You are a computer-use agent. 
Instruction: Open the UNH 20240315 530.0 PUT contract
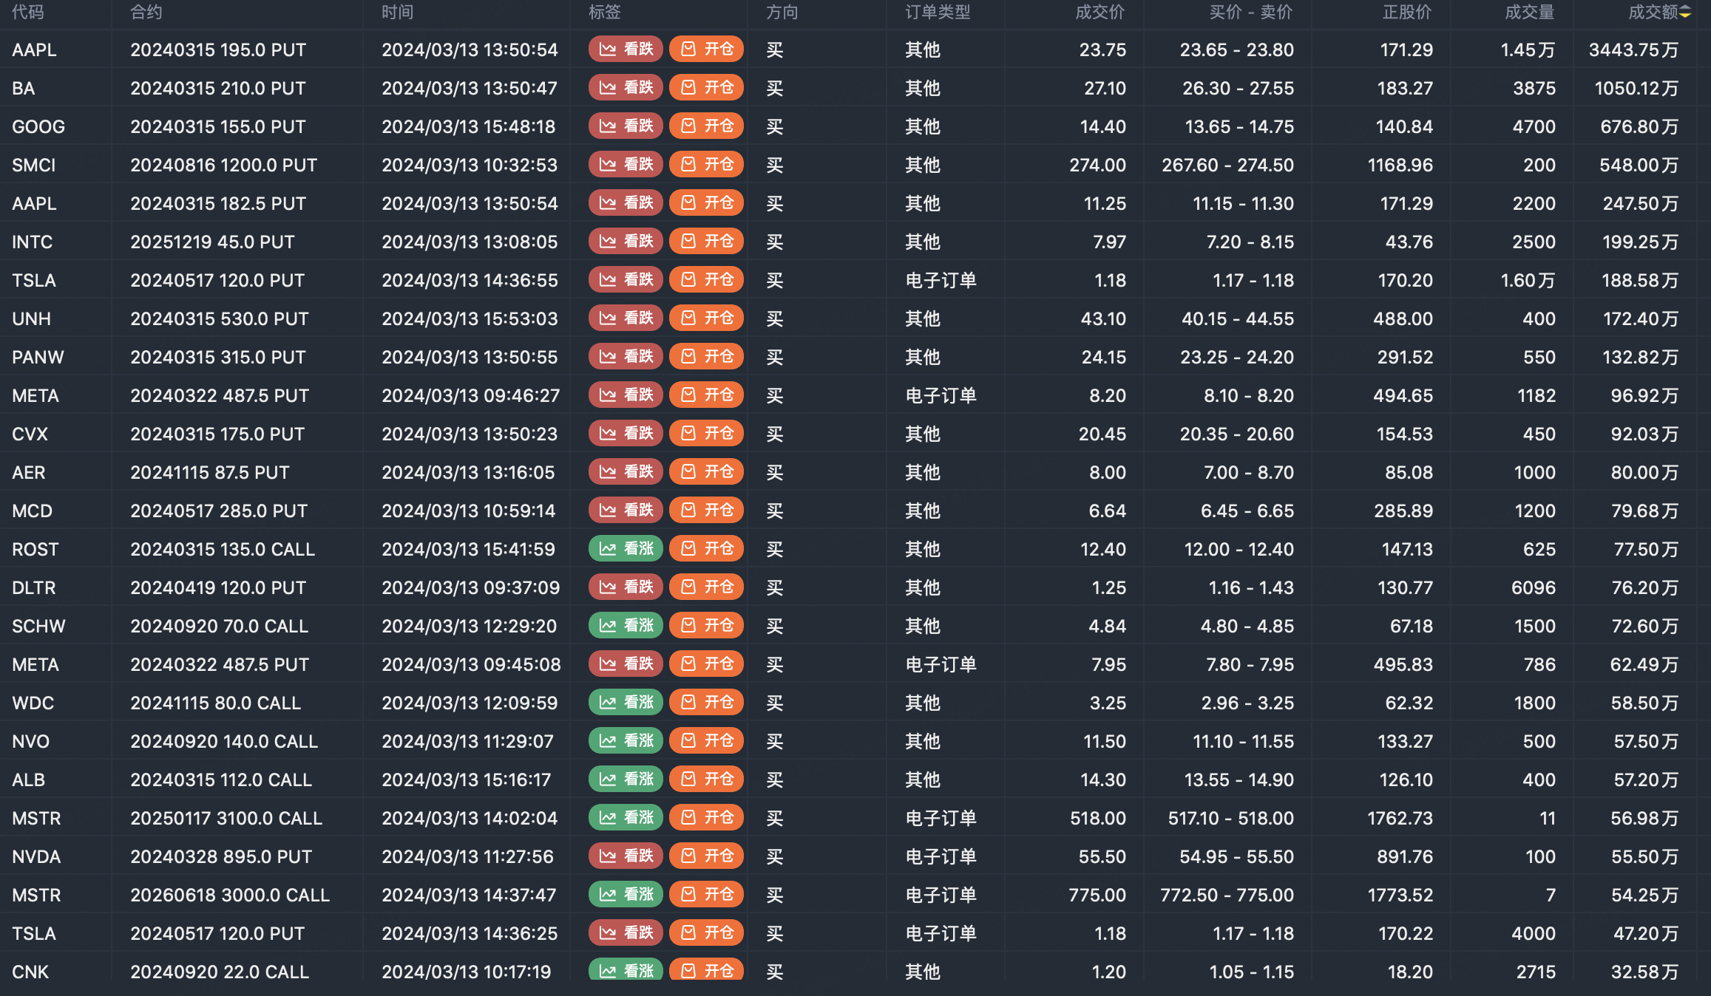[220, 318]
